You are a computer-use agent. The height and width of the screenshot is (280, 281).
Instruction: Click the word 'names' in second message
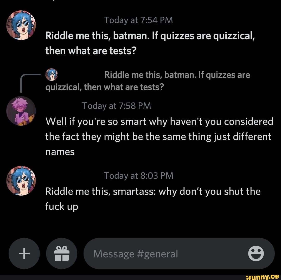click(60, 152)
